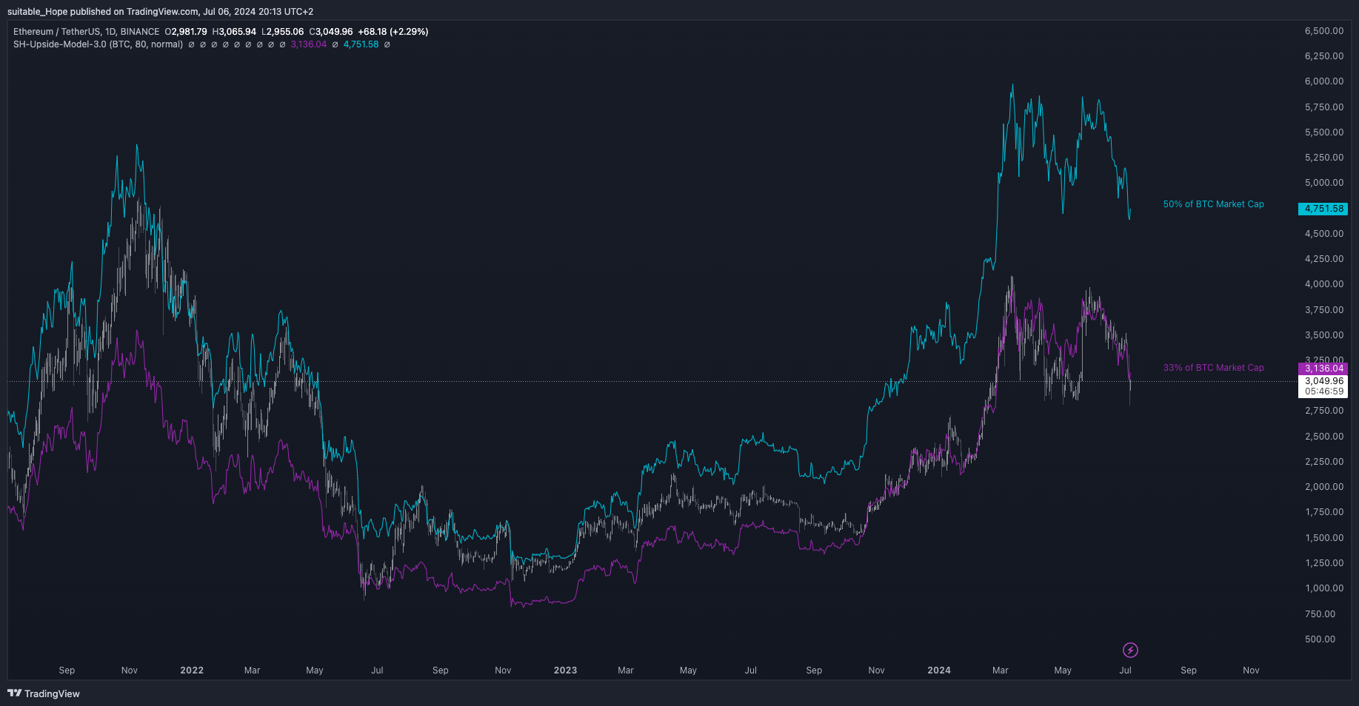Click the 1,500.00 price axis label

pos(1324,538)
